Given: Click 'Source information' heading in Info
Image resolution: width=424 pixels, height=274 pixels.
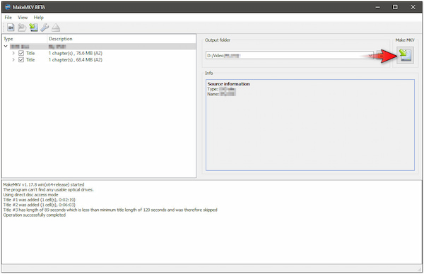Looking at the screenshot, I should pyautogui.click(x=228, y=84).
